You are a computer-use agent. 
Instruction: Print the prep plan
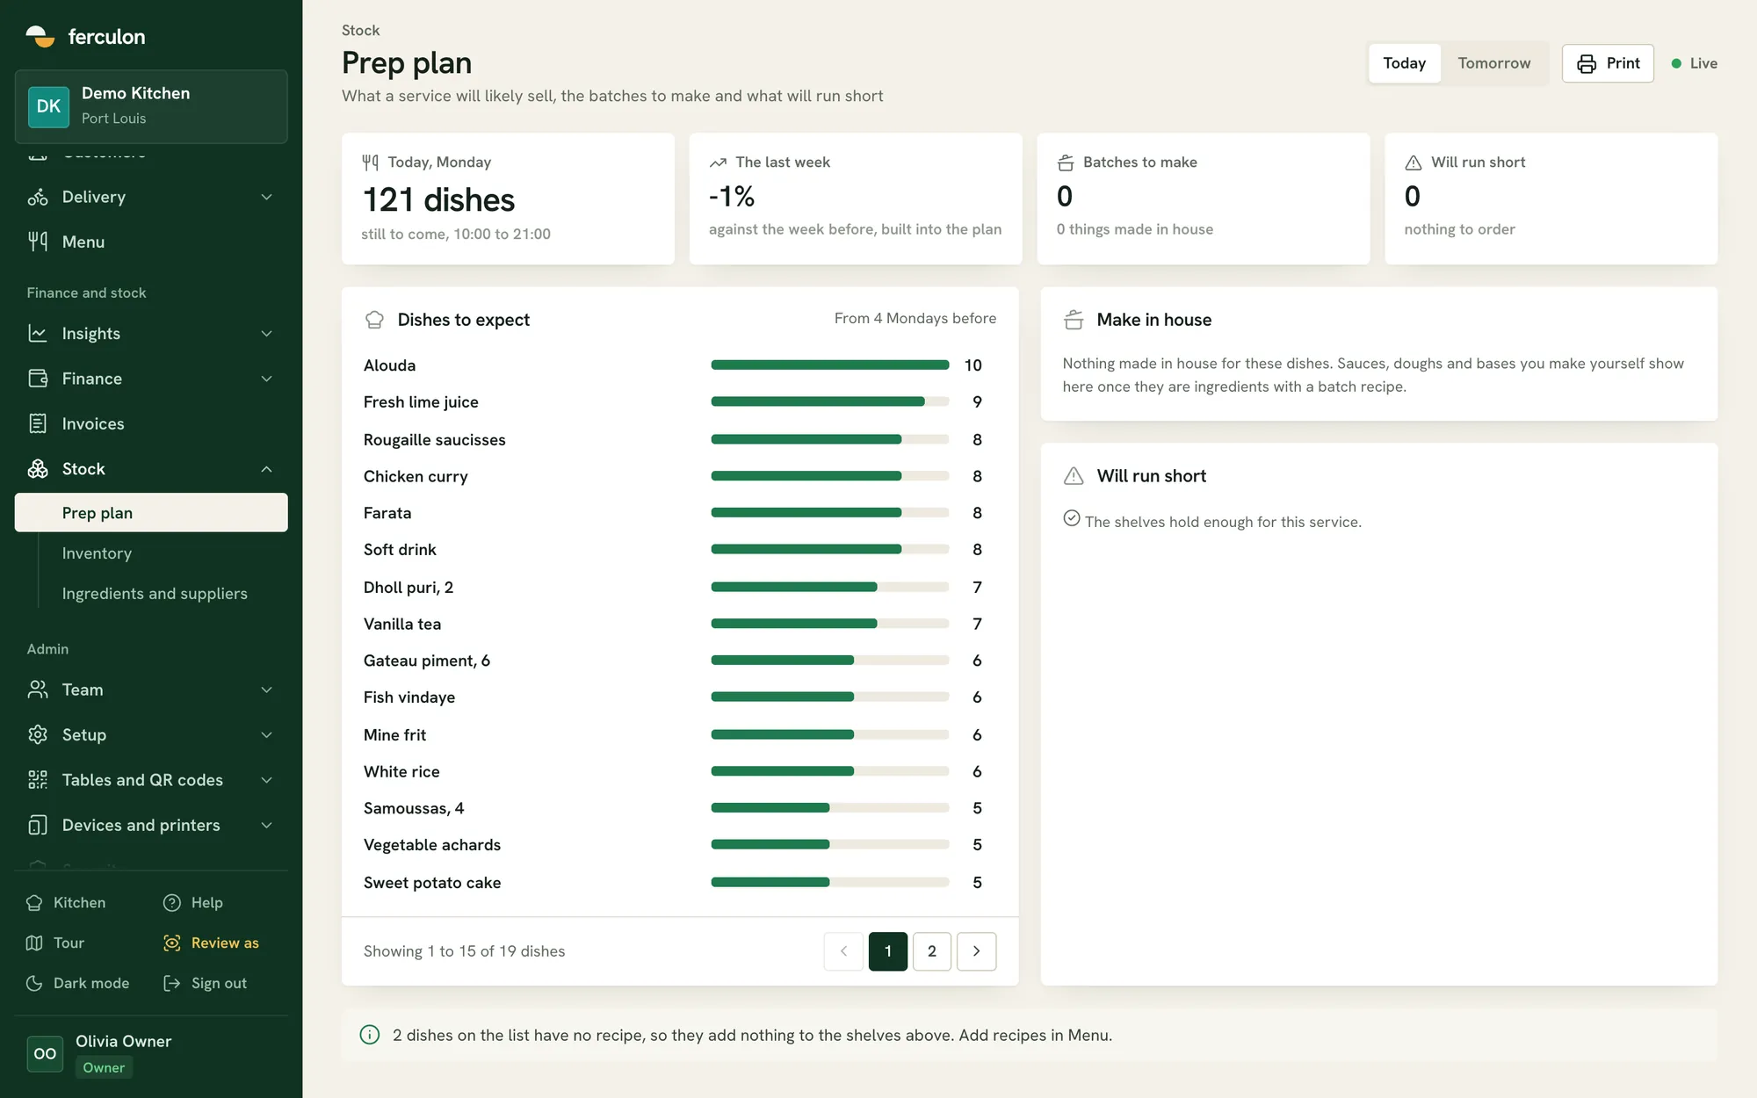click(x=1608, y=63)
